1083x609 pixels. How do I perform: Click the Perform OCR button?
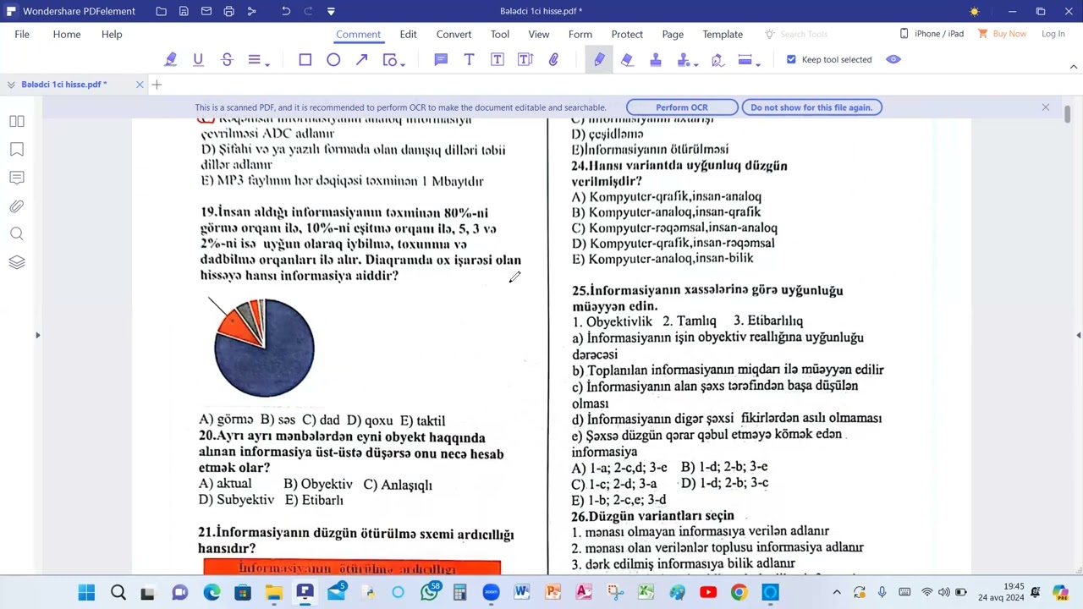(682, 107)
